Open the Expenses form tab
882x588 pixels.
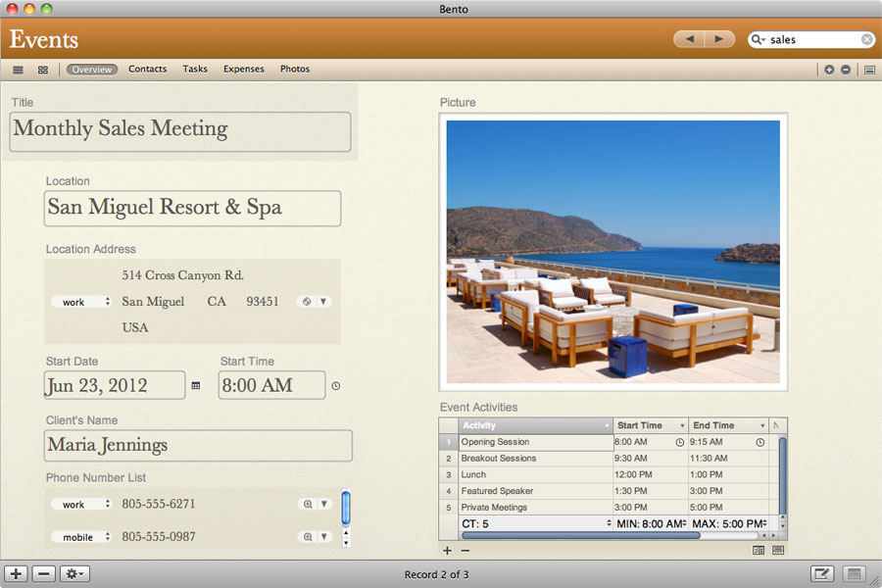pyautogui.click(x=243, y=70)
